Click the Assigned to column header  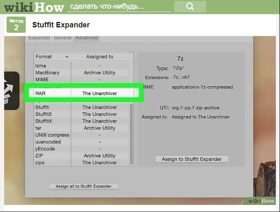tap(100, 57)
